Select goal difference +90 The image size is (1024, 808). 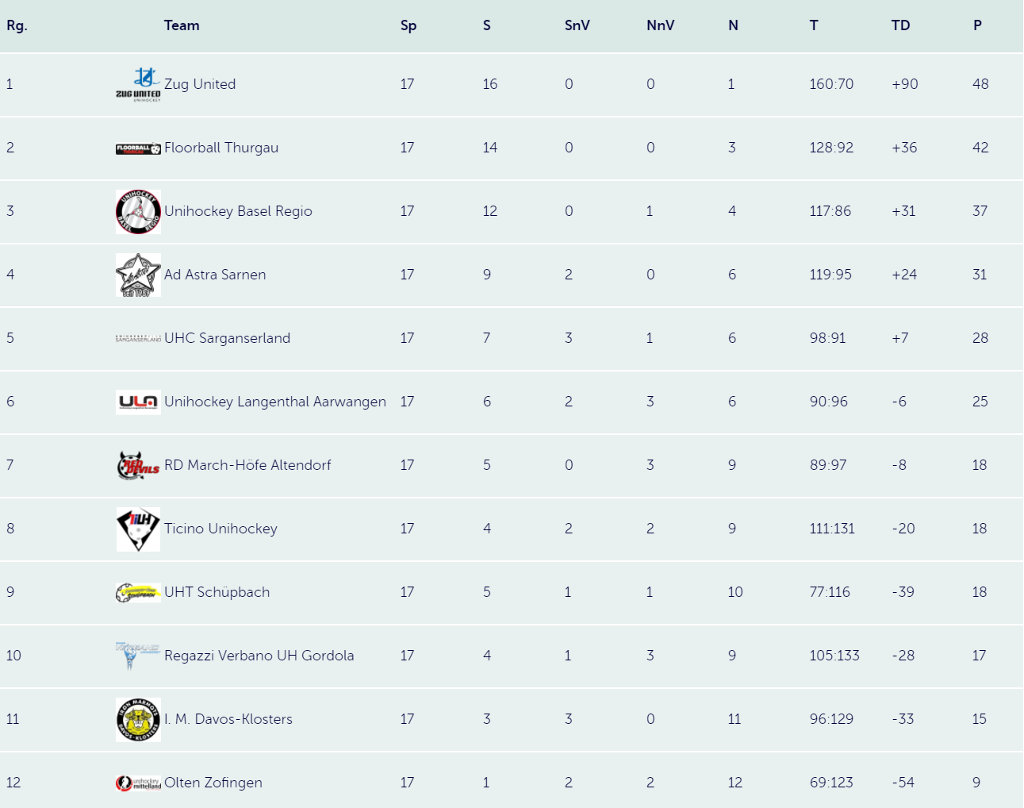coord(904,84)
